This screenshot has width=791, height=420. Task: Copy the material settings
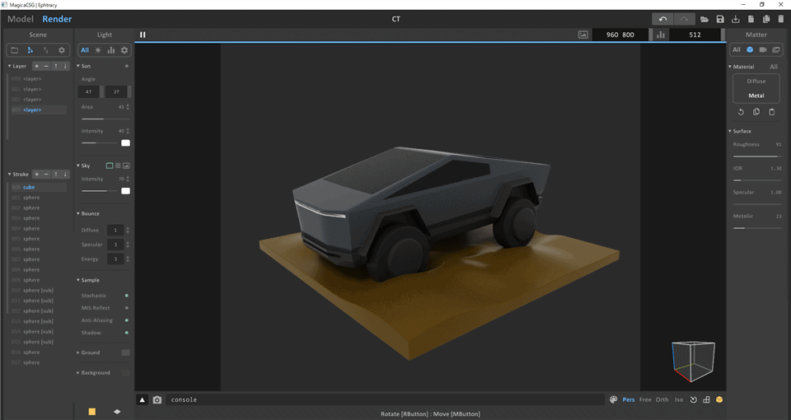pos(756,112)
